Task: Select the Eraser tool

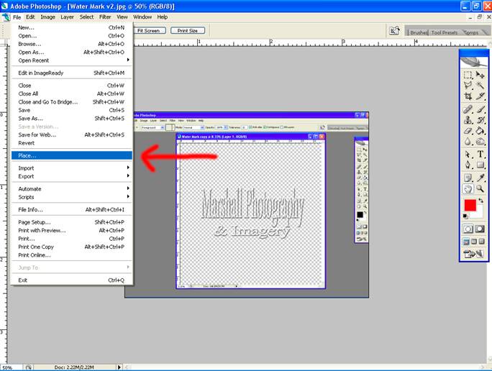Action: 468,131
